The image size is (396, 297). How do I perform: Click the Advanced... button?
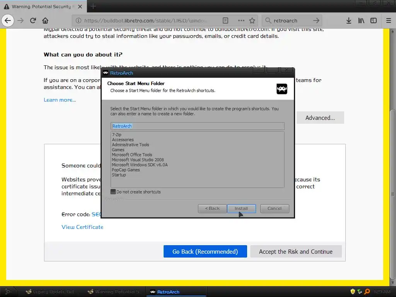pyautogui.click(x=320, y=118)
